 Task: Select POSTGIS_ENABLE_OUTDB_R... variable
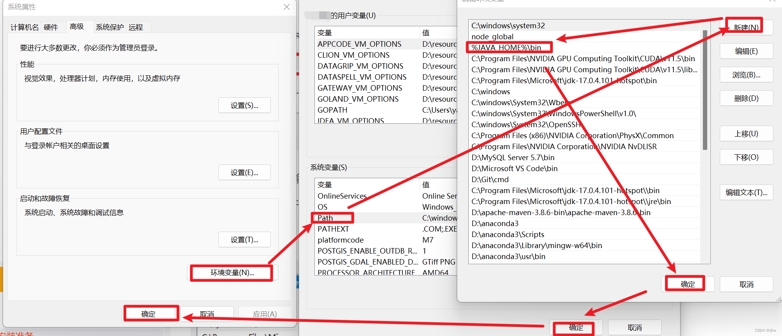(386, 251)
